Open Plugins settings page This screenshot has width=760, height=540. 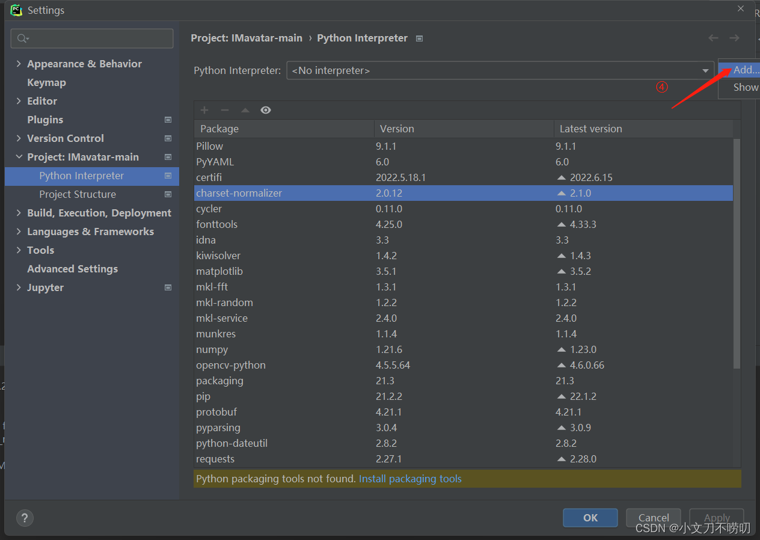45,120
